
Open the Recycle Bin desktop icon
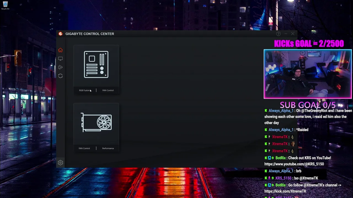(x=5, y=5)
